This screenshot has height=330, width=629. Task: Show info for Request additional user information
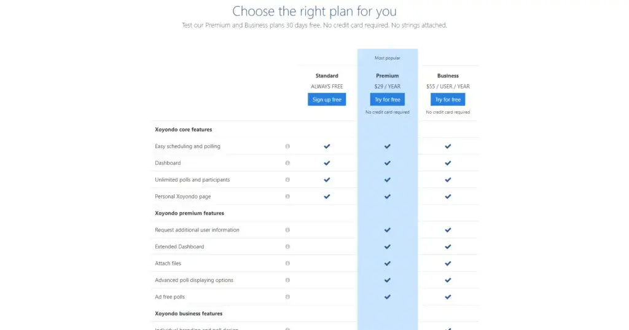pyautogui.click(x=287, y=230)
